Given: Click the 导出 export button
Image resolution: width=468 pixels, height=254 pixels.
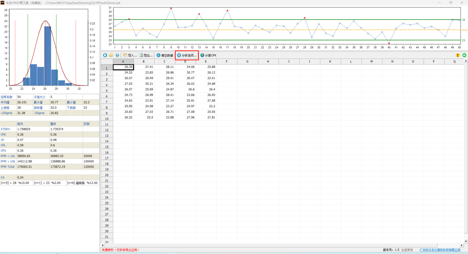Looking at the screenshot, I should (x=146, y=55).
